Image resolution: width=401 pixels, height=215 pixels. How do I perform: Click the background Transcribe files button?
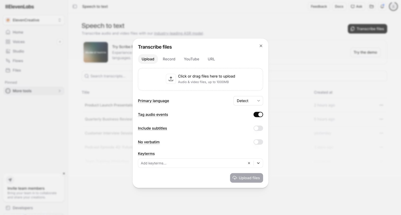coord(368,29)
